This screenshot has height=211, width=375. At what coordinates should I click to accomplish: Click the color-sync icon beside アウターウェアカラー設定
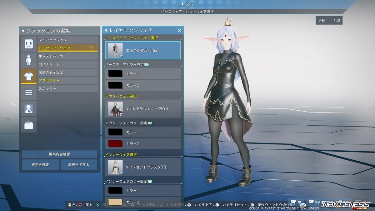tap(150, 123)
